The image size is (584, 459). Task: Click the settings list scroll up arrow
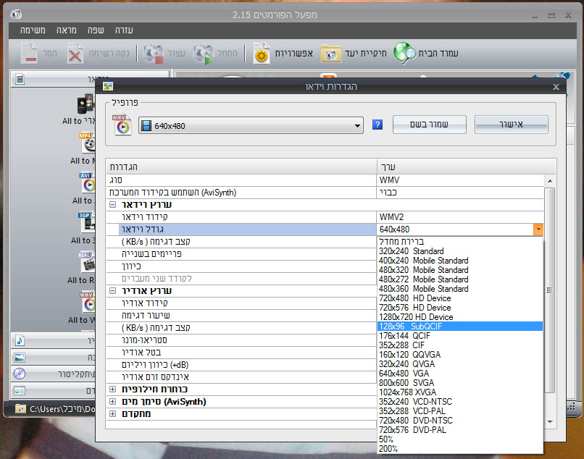[x=550, y=181]
